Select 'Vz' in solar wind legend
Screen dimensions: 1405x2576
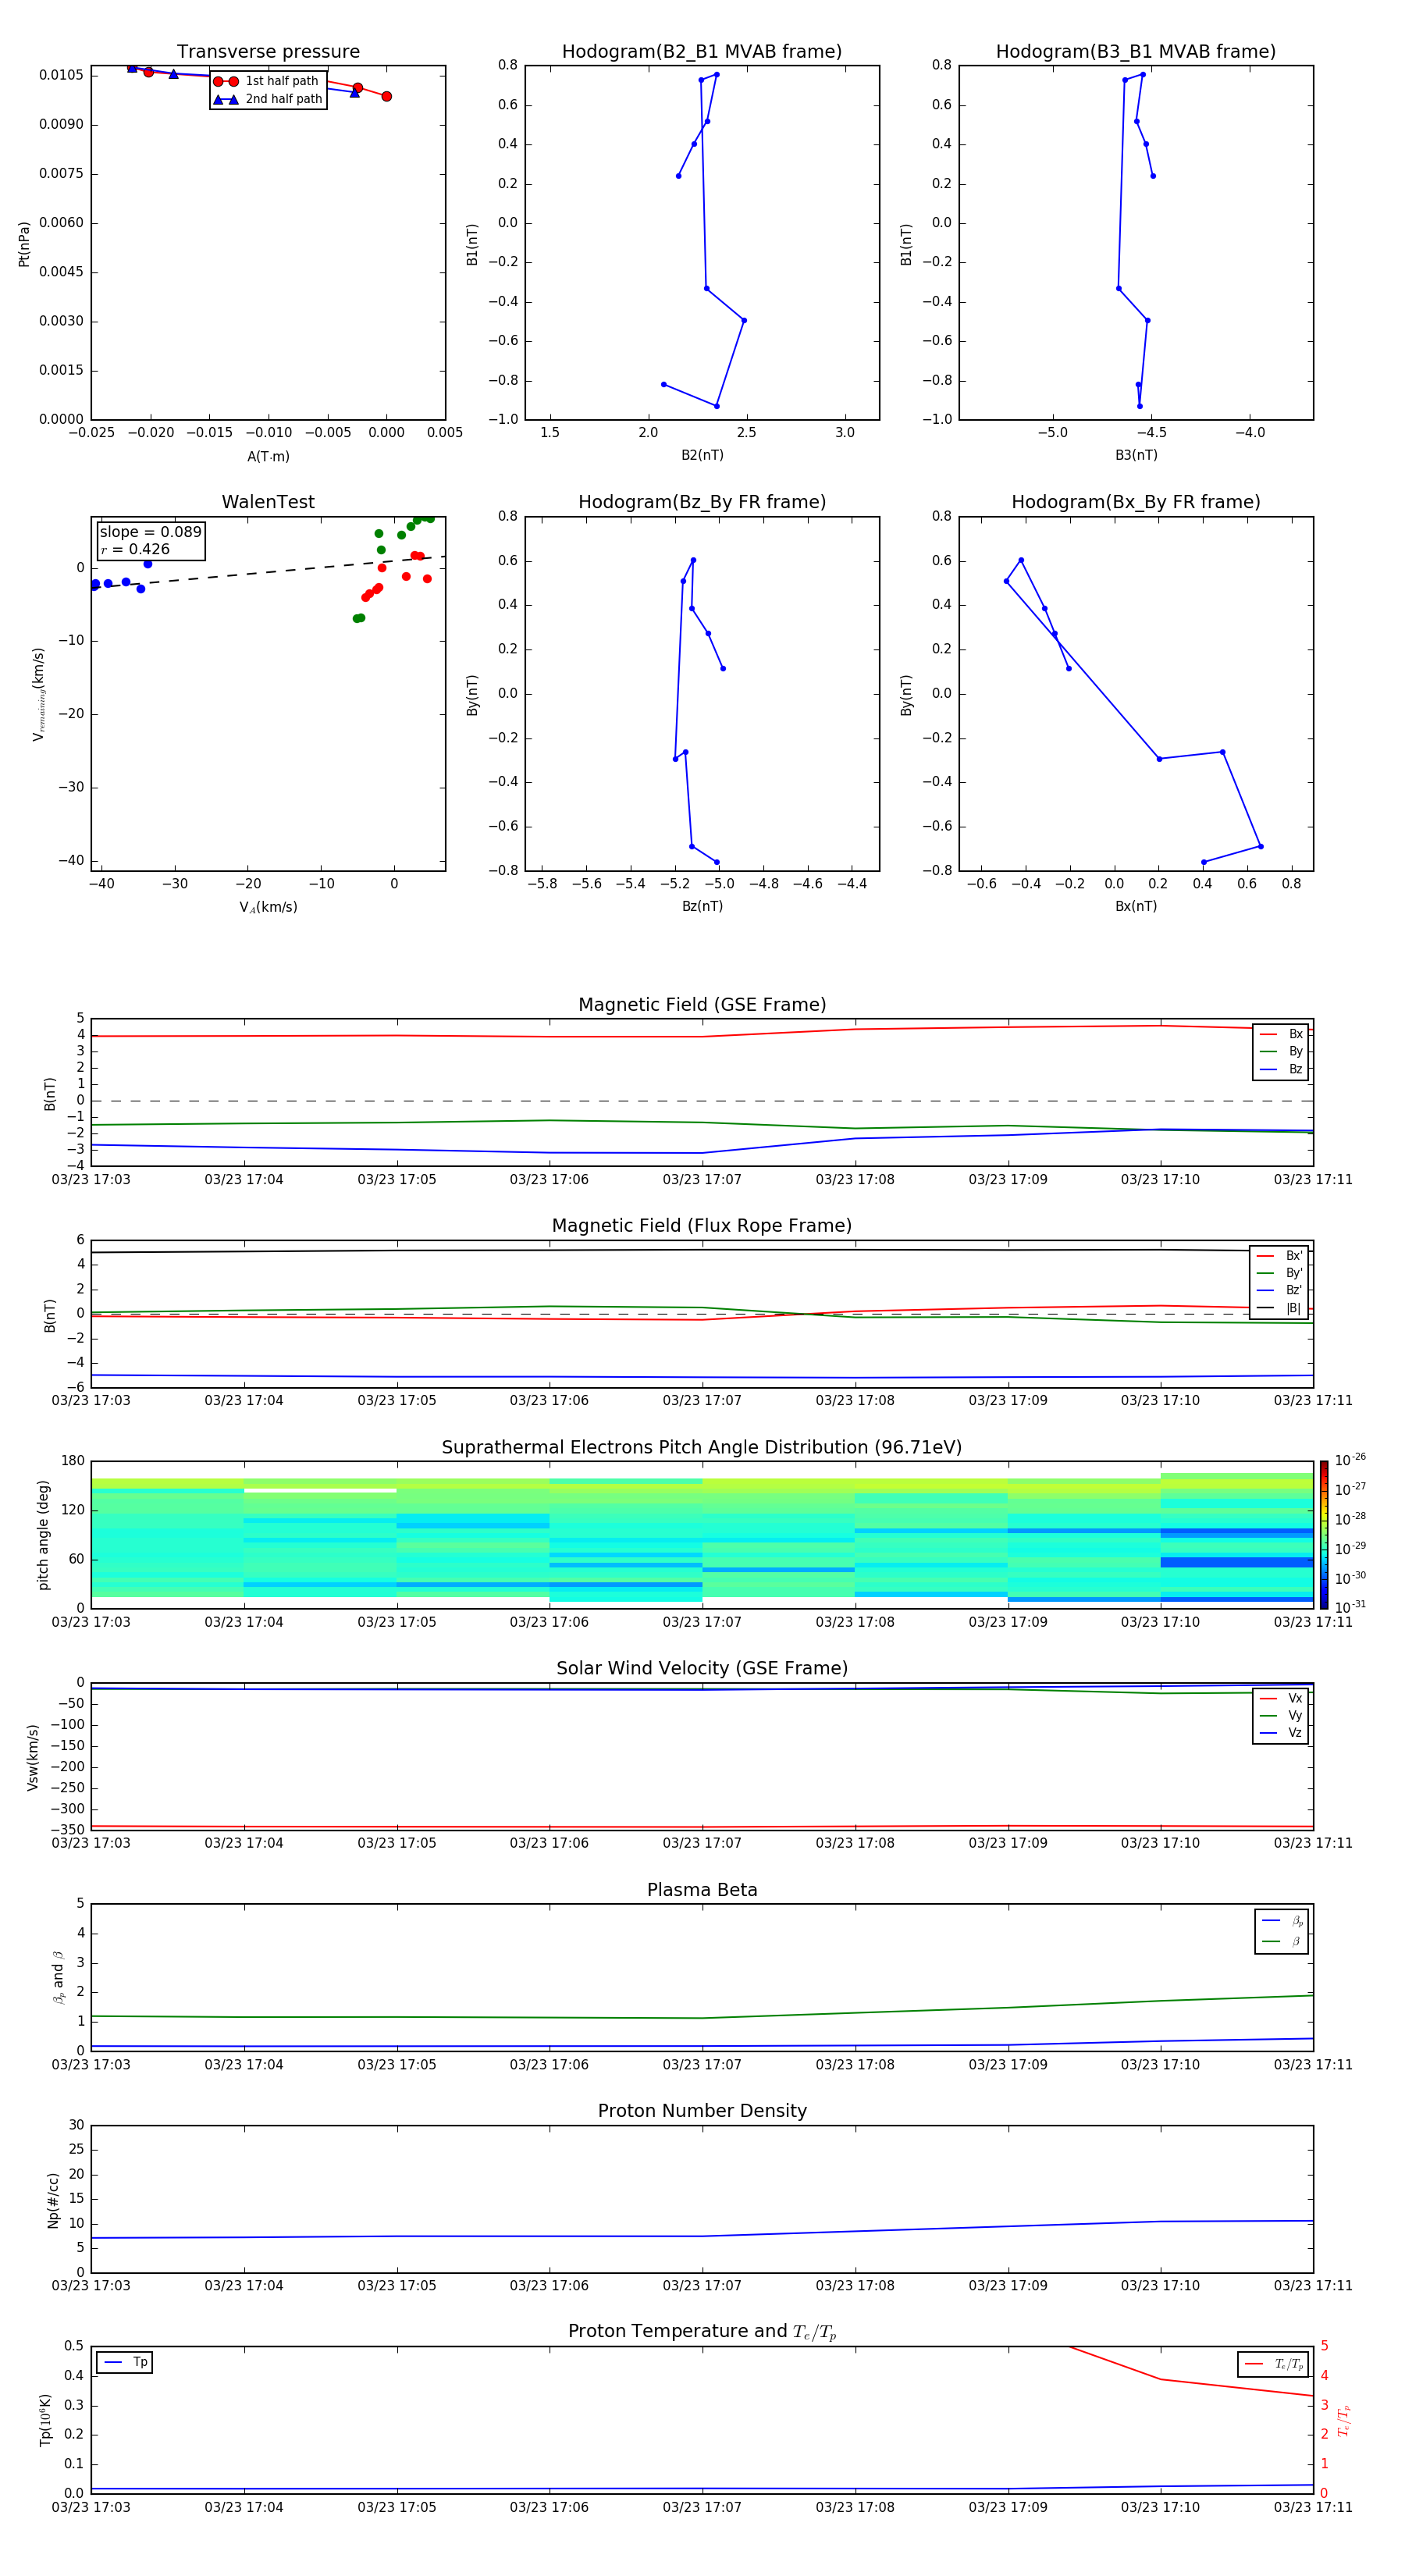tap(1281, 1733)
